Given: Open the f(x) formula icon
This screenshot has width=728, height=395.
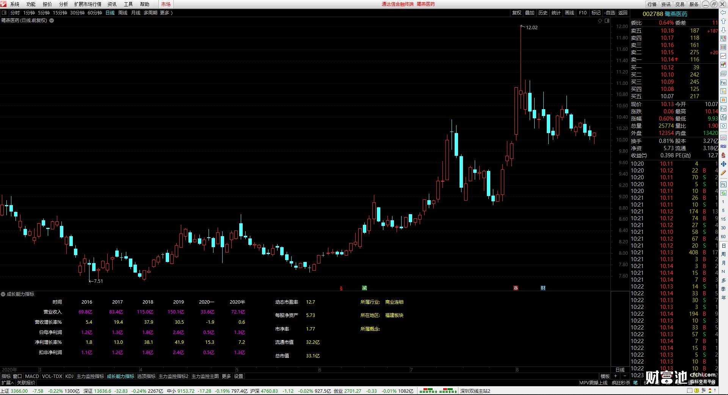Looking at the screenshot, I should pos(723,118).
